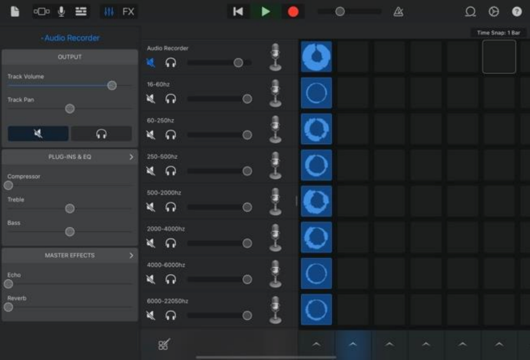Expand the MASTER EFFECTS section

pos(70,255)
